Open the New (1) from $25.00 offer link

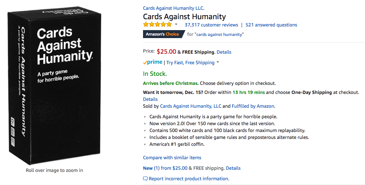click(165, 168)
